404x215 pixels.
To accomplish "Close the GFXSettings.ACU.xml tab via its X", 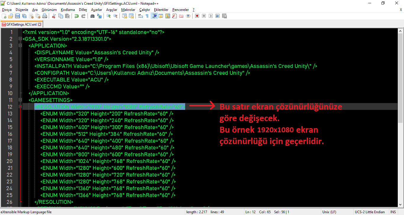I will point(40,25).
